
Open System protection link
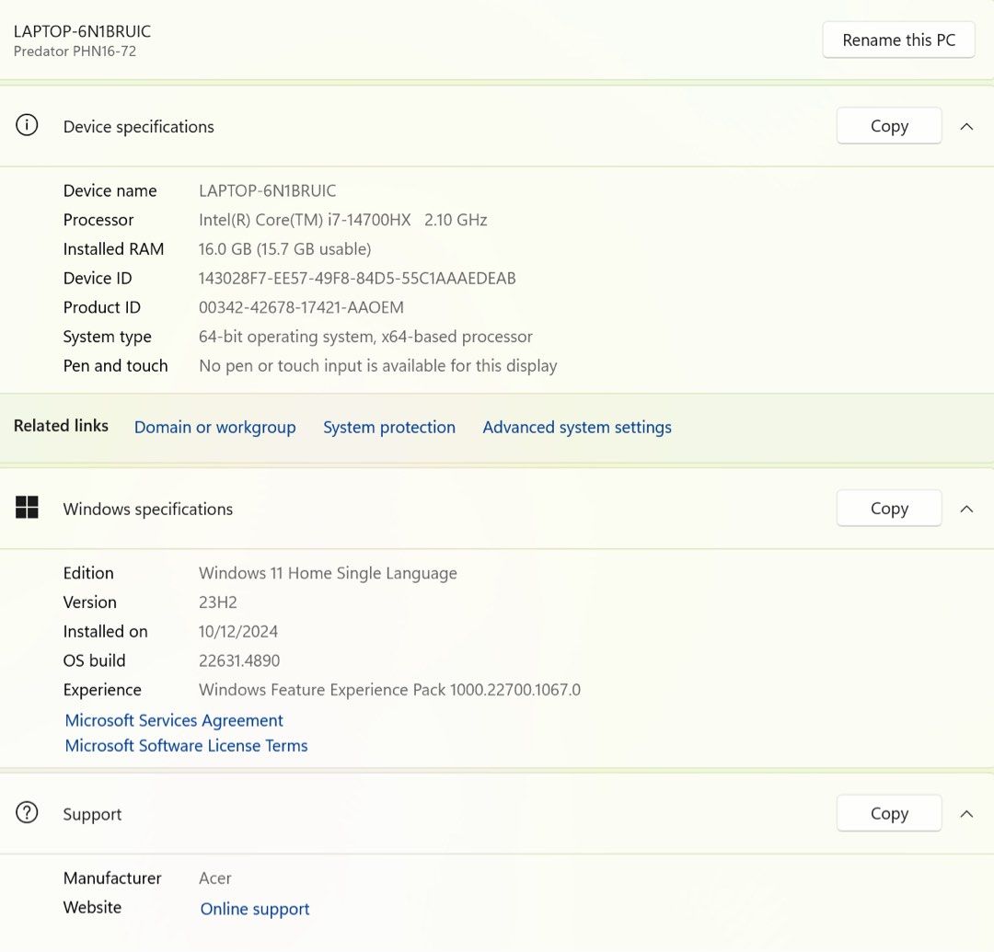pyautogui.click(x=389, y=428)
